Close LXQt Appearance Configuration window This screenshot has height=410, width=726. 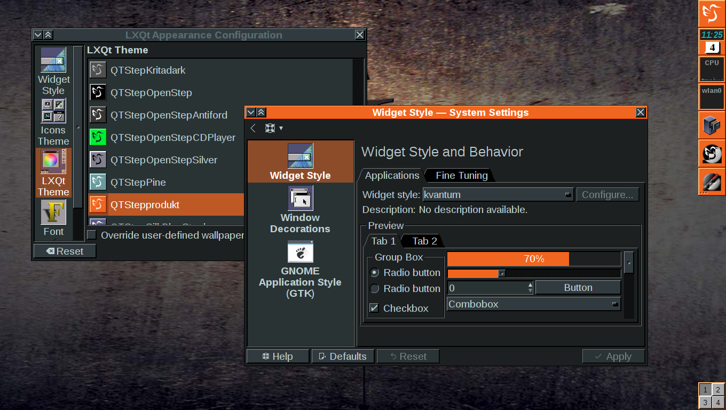[360, 35]
